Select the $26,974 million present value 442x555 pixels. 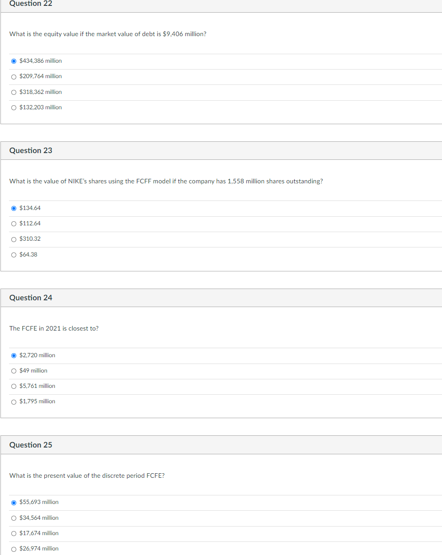point(14,549)
